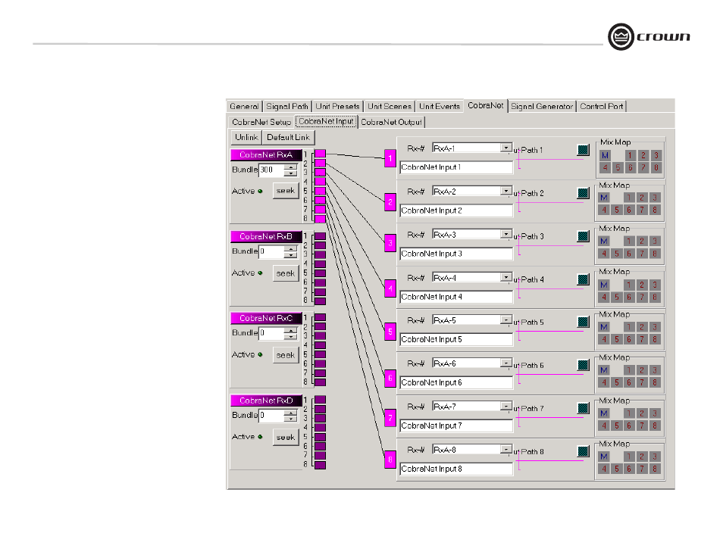Open the RxA-6 Rx-# dropdown

505,363
